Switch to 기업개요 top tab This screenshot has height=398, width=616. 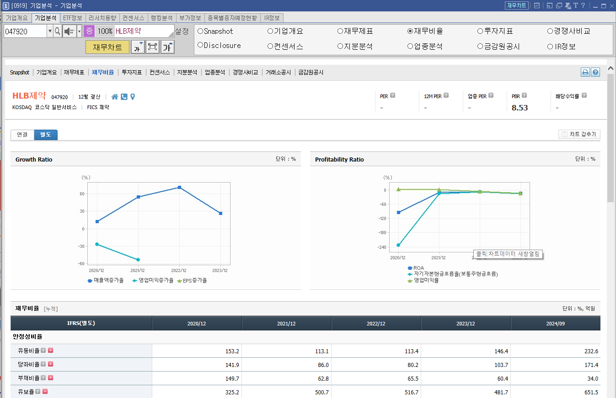point(16,18)
